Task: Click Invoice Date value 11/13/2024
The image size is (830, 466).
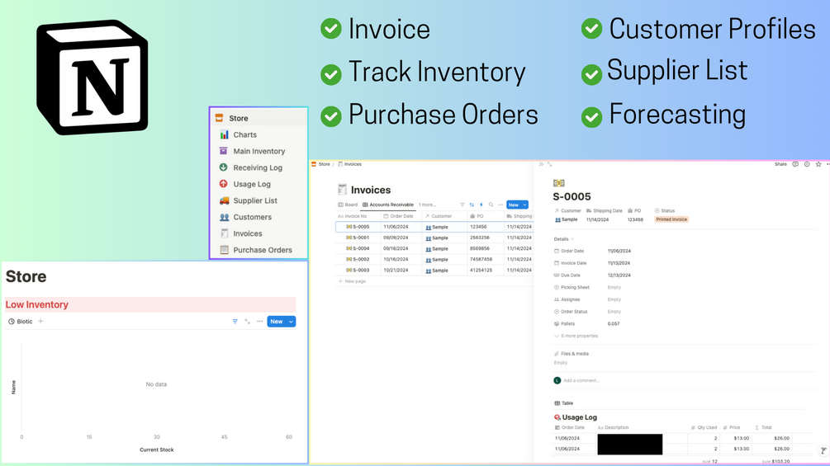Action: tap(619, 263)
